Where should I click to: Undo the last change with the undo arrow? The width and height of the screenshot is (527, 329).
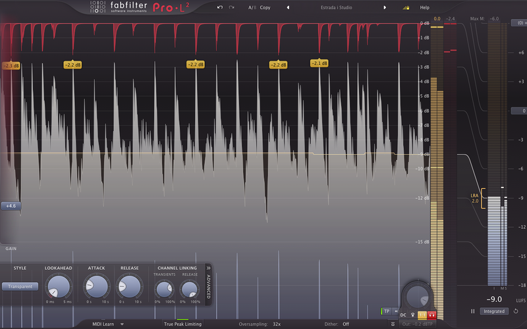click(220, 7)
